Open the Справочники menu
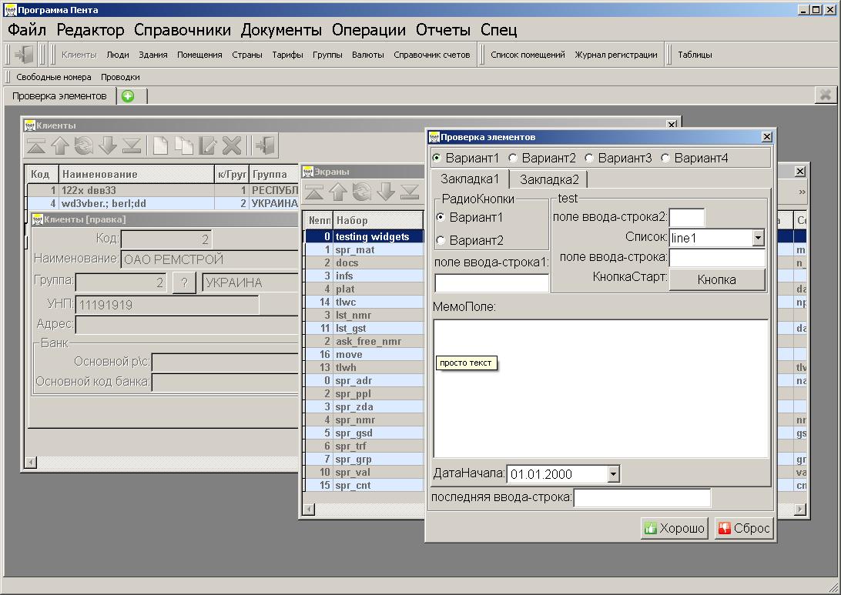 (182, 30)
